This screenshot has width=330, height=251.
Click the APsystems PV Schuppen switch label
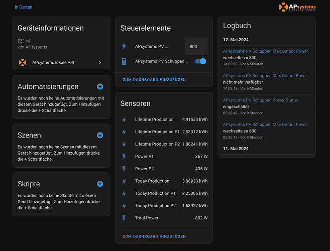coord(162,61)
